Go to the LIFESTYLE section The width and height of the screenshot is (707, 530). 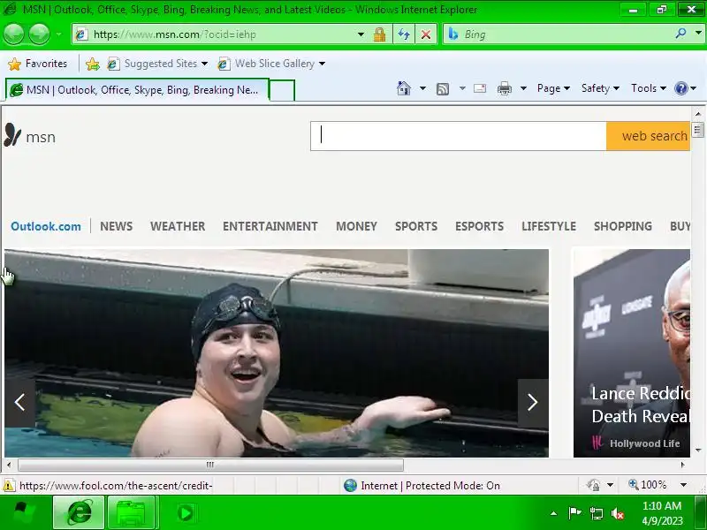[549, 226]
